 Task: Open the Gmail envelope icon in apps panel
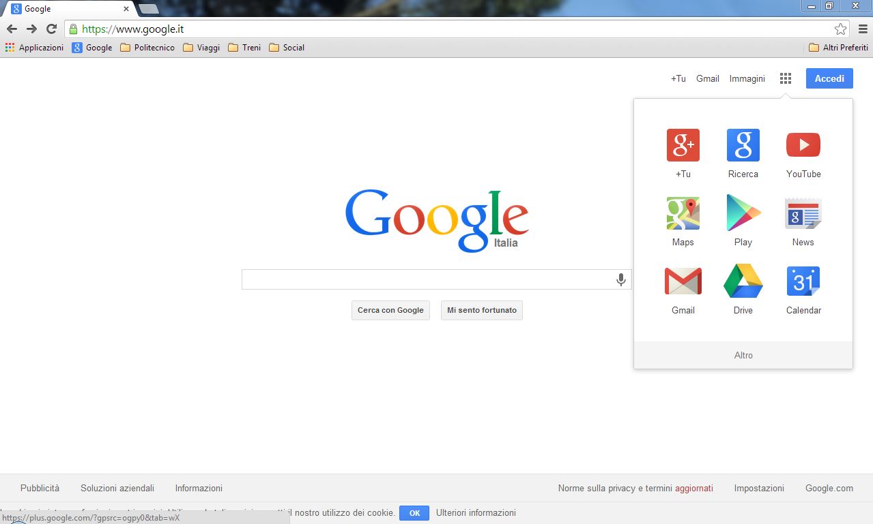(x=683, y=281)
